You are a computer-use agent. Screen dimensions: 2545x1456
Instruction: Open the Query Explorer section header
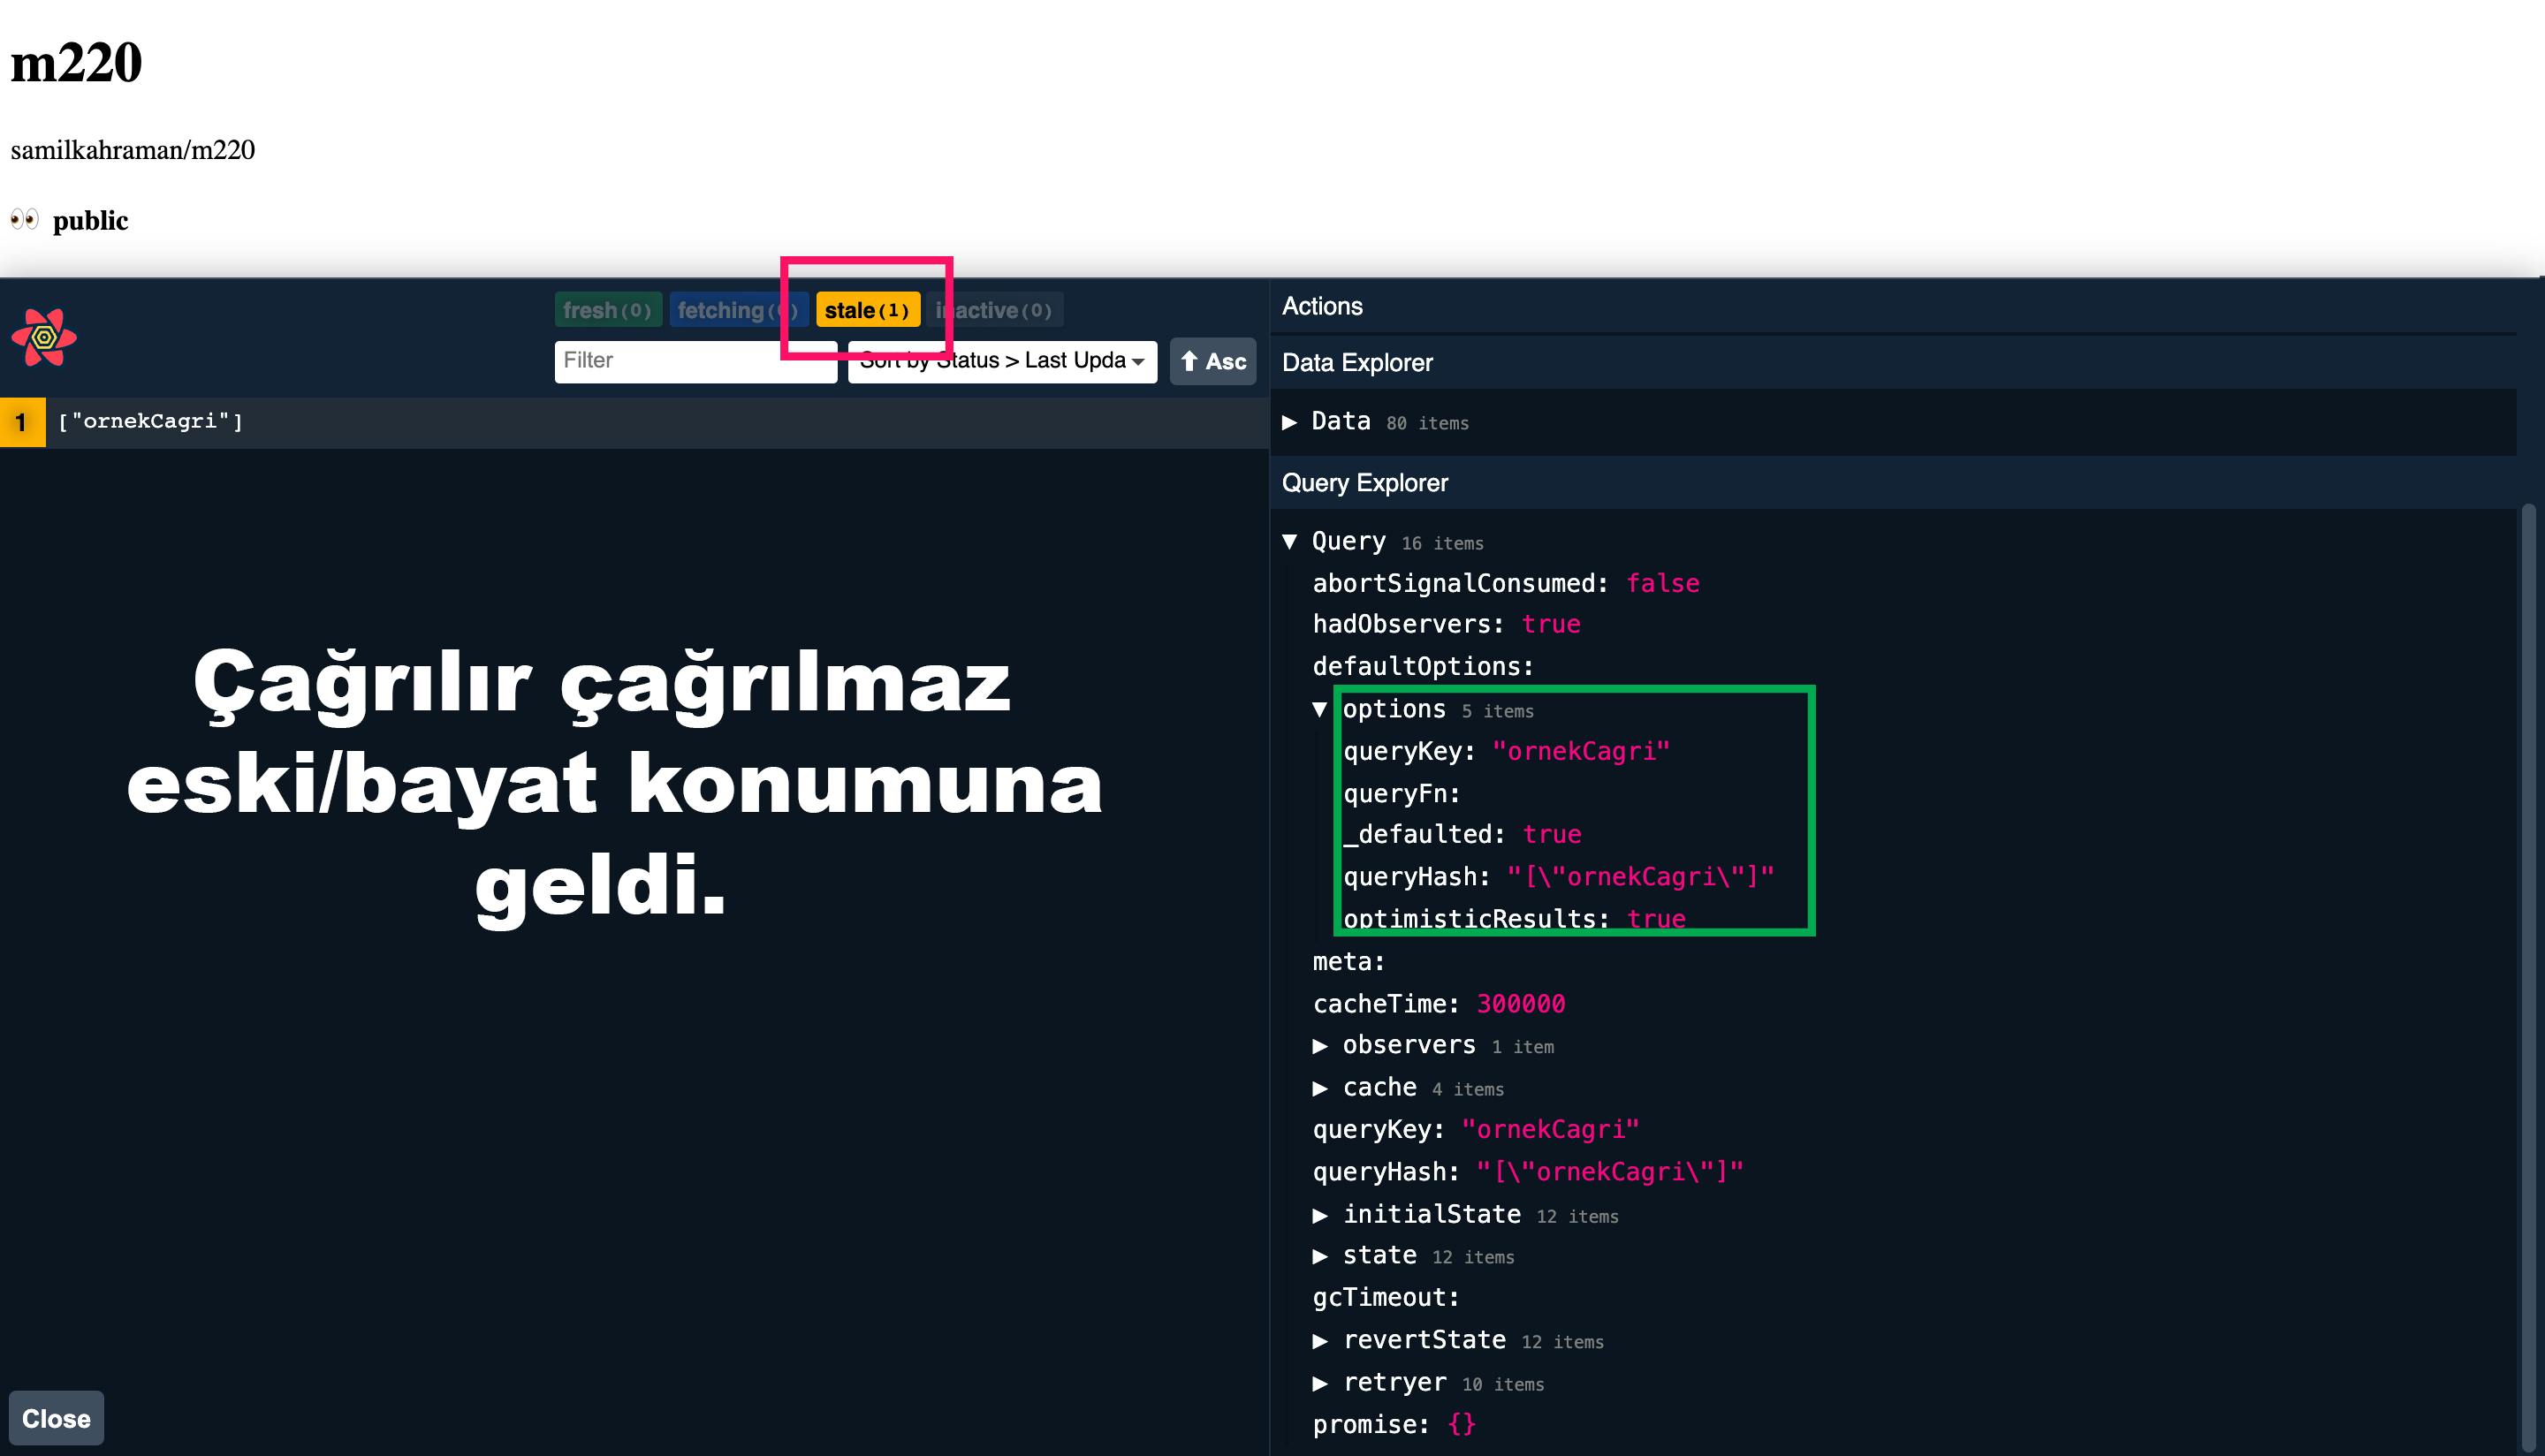click(1894, 483)
